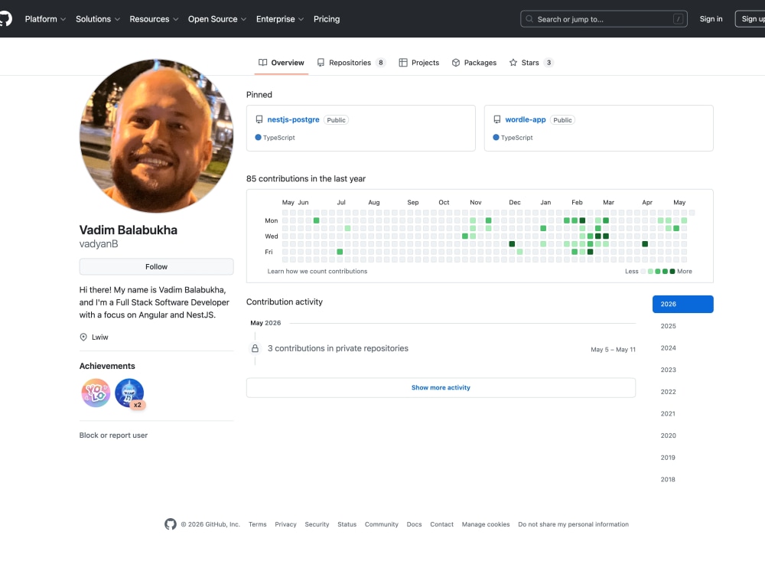Screen dimensions: 765x574
Task: Open the Privacy footer link
Action: point(285,524)
